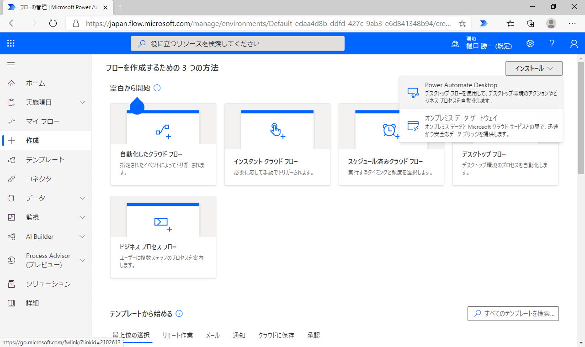Click the 詳細 book icon
The image size is (585, 347).
click(x=11, y=303)
